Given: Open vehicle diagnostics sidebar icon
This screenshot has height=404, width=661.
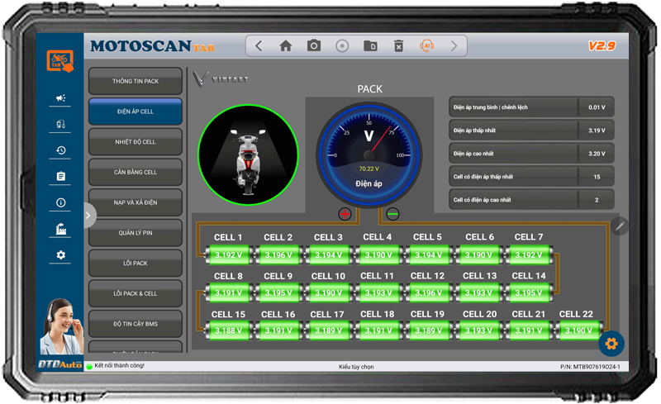Looking at the screenshot, I should [60, 124].
